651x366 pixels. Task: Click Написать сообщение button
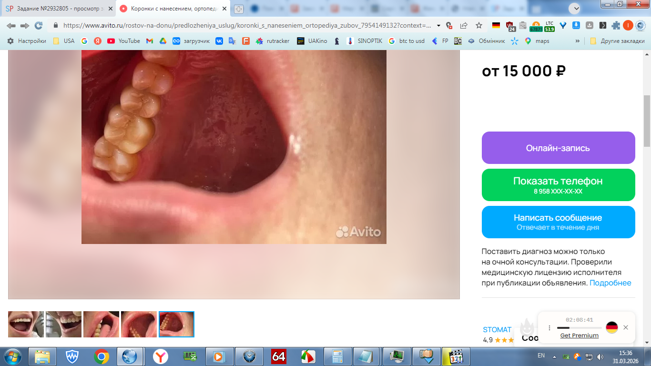pos(559,222)
